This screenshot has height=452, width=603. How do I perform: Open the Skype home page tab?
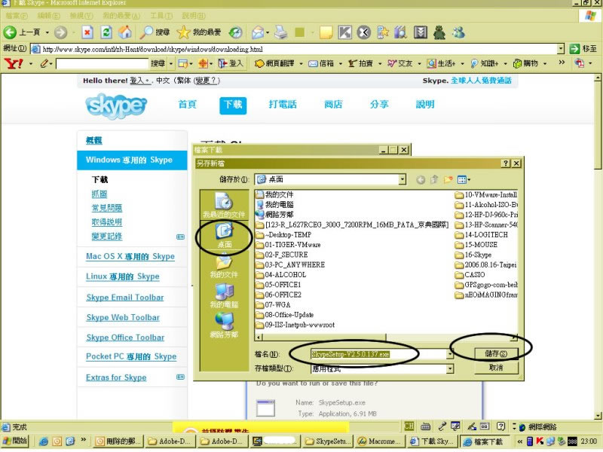(187, 105)
